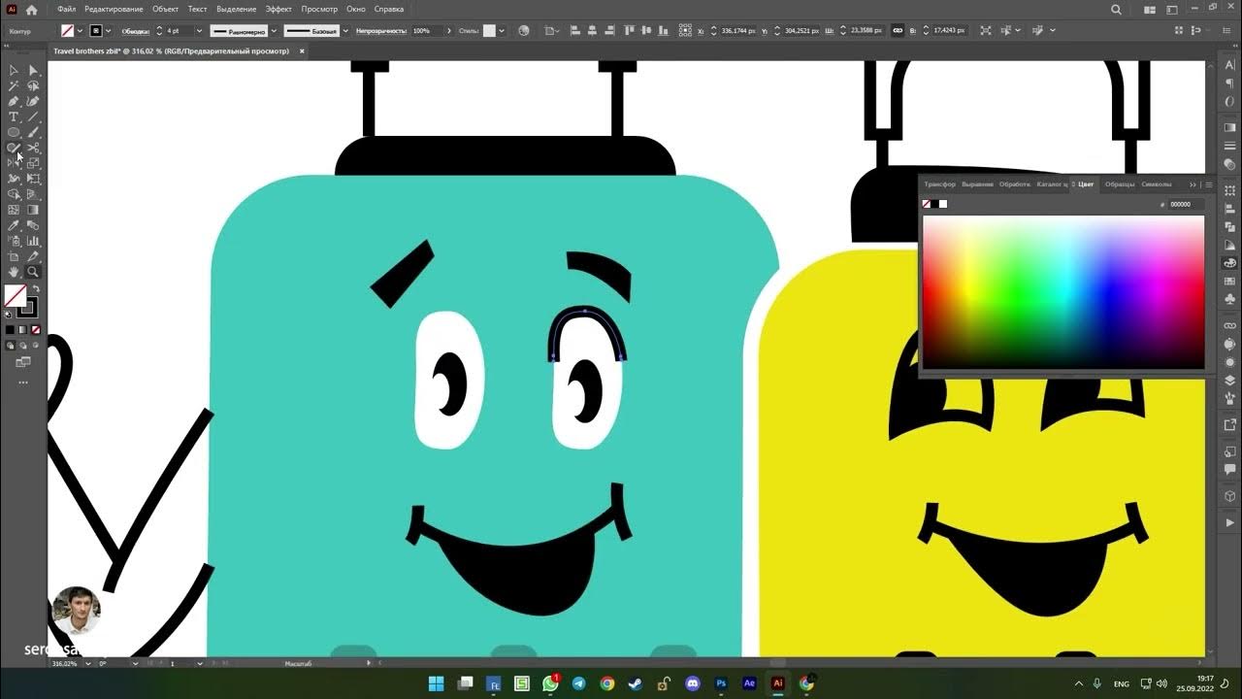Viewport: 1242px width, 699px height.
Task: Switch to the Трансфор panel tab
Action: [939, 184]
